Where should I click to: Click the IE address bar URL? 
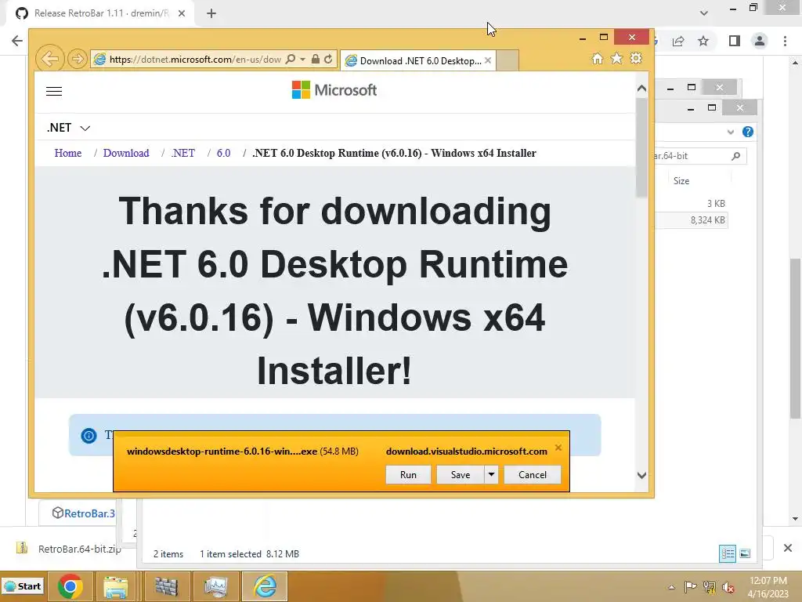point(195,59)
